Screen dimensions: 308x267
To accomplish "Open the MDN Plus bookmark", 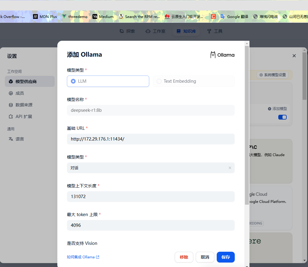I will 45,17.
